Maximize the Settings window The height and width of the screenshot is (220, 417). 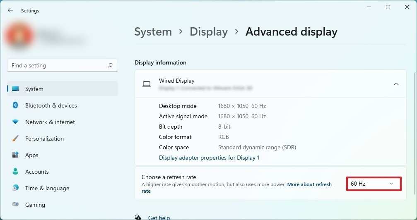(x=388, y=7)
